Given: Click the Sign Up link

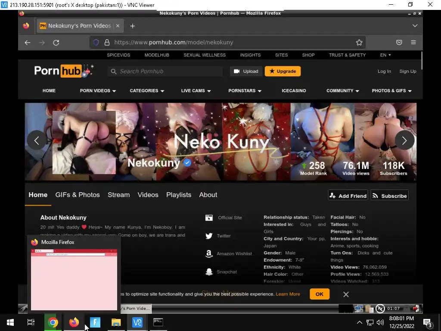Looking at the screenshot, I should 408,71.
